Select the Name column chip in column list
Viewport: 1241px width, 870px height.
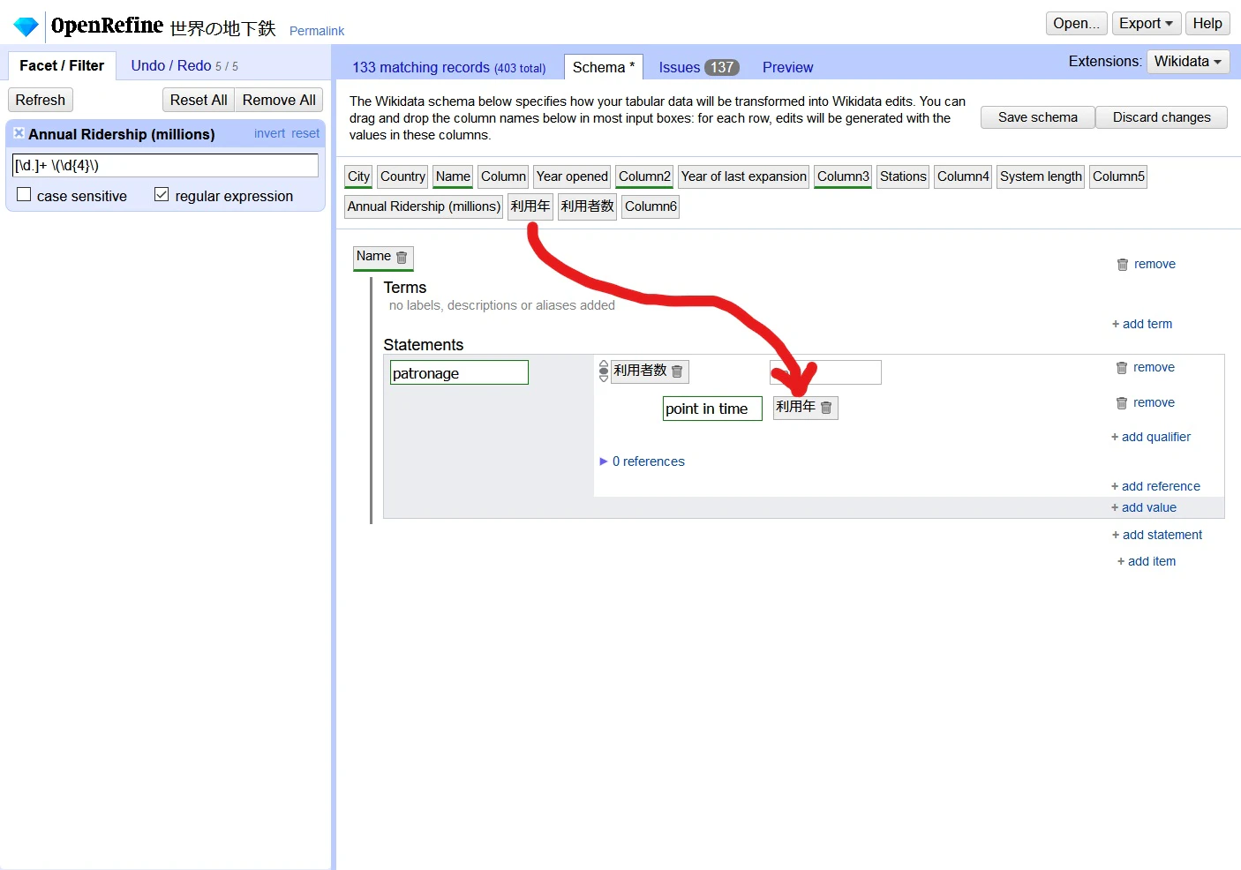(453, 176)
